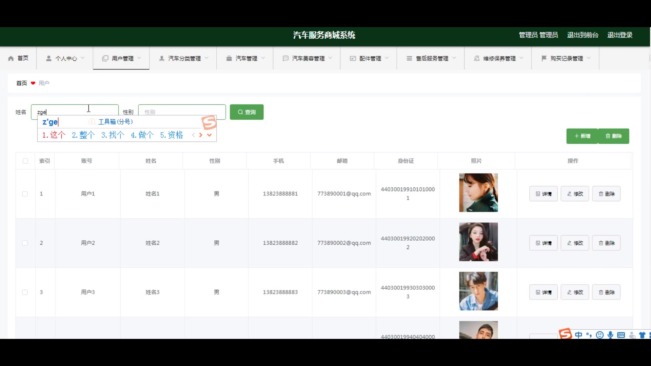The height and width of the screenshot is (366, 651).
Task: Click 详情 button for 用户3
Action: pos(544,292)
